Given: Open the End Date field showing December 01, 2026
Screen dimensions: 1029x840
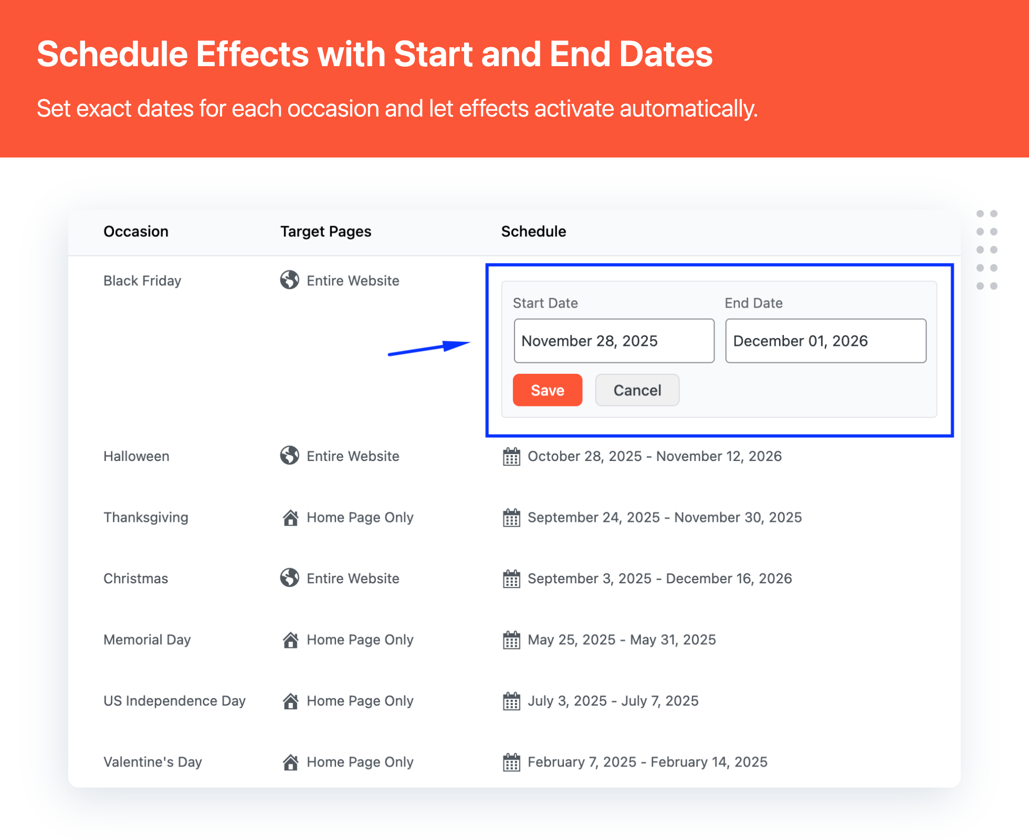Looking at the screenshot, I should (825, 341).
